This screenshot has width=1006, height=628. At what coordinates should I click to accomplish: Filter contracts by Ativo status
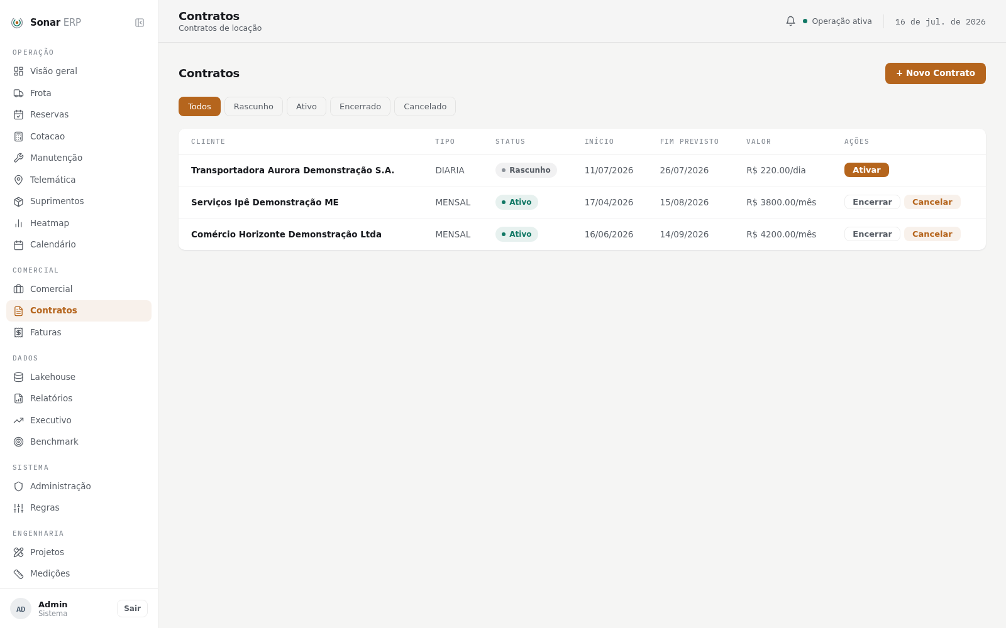306,106
